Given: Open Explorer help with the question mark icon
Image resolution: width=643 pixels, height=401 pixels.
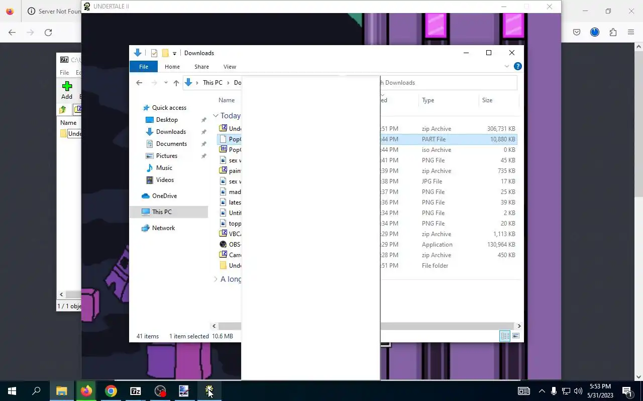Looking at the screenshot, I should click(x=518, y=66).
